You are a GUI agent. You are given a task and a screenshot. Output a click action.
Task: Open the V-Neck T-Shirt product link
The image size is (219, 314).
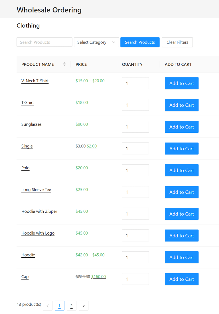coord(35,81)
